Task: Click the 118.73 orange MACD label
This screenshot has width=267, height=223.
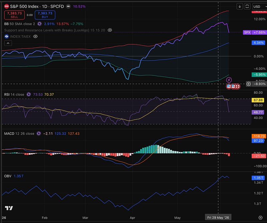Action: 259,136
